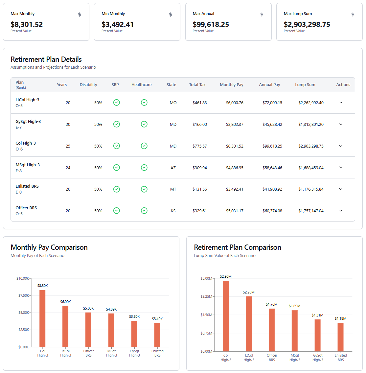Click the $2.90M label in Lump Sum chart
Viewport: 366px width, 373px height.
226,276
